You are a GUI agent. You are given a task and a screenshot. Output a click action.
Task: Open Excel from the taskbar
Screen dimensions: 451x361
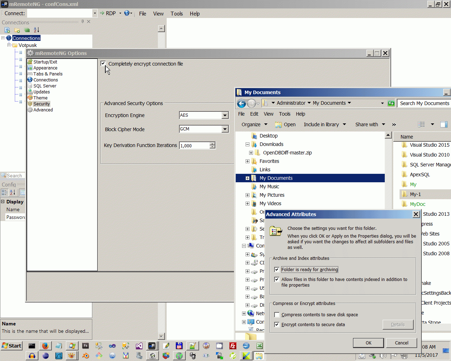[x=260, y=346]
